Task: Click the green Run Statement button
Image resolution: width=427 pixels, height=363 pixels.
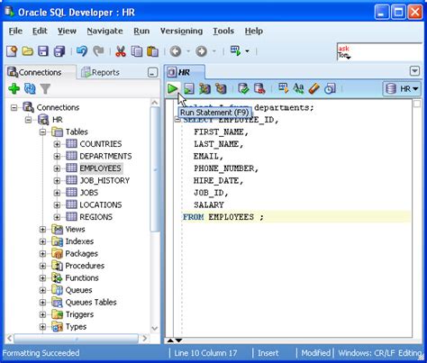Action: tap(172, 88)
